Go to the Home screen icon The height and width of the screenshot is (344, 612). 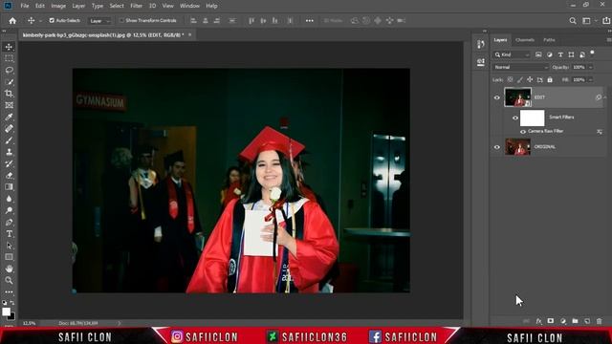coord(12,21)
